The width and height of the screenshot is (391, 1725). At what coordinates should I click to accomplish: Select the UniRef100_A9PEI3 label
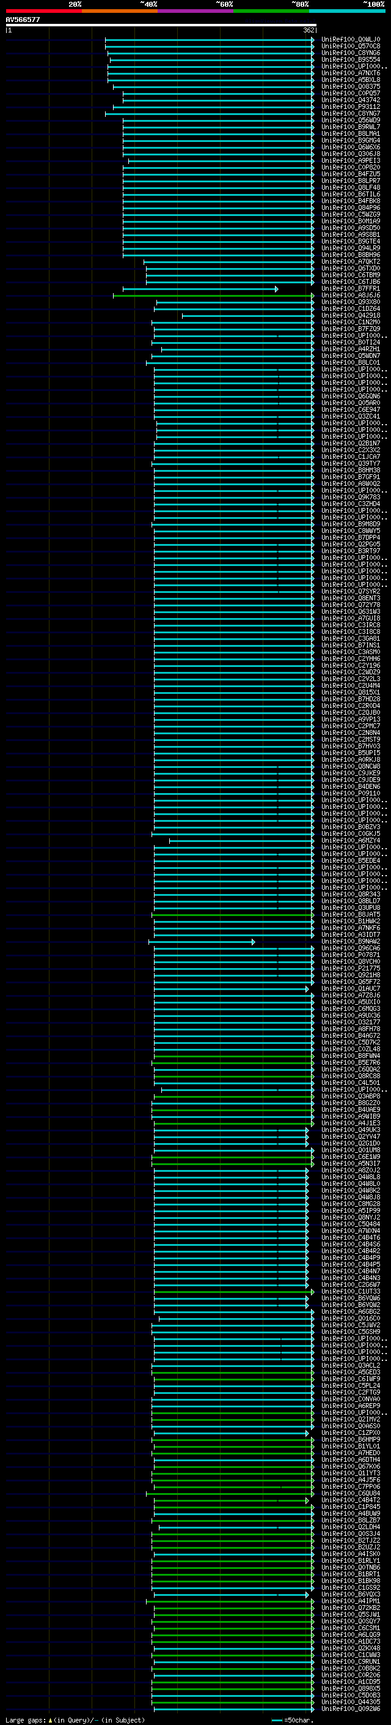click(x=351, y=162)
